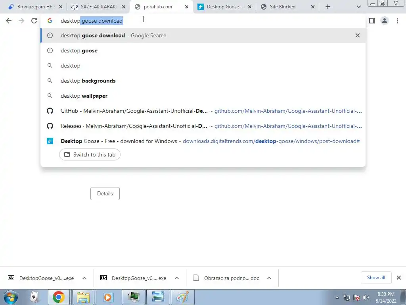Go back using the browser back arrow
Image resolution: width=406 pixels, height=305 pixels.
[x=9, y=21]
